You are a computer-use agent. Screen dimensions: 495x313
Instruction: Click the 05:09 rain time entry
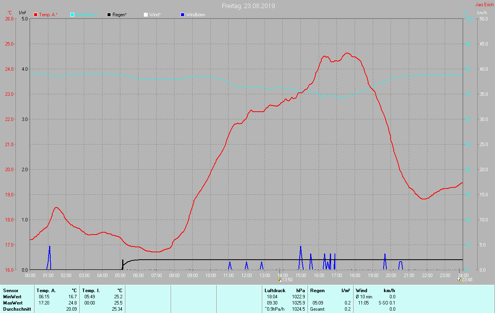318,303
